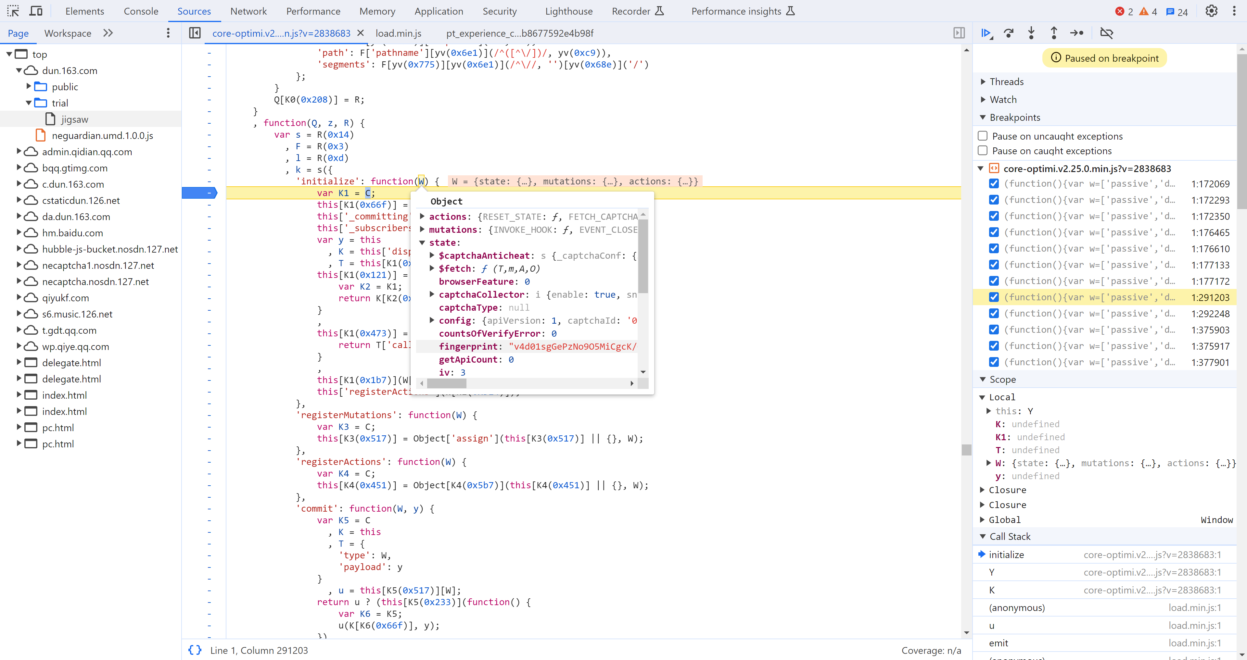Uncheck breakpoint at 1:172293
This screenshot has width=1247, height=660.
click(x=994, y=199)
